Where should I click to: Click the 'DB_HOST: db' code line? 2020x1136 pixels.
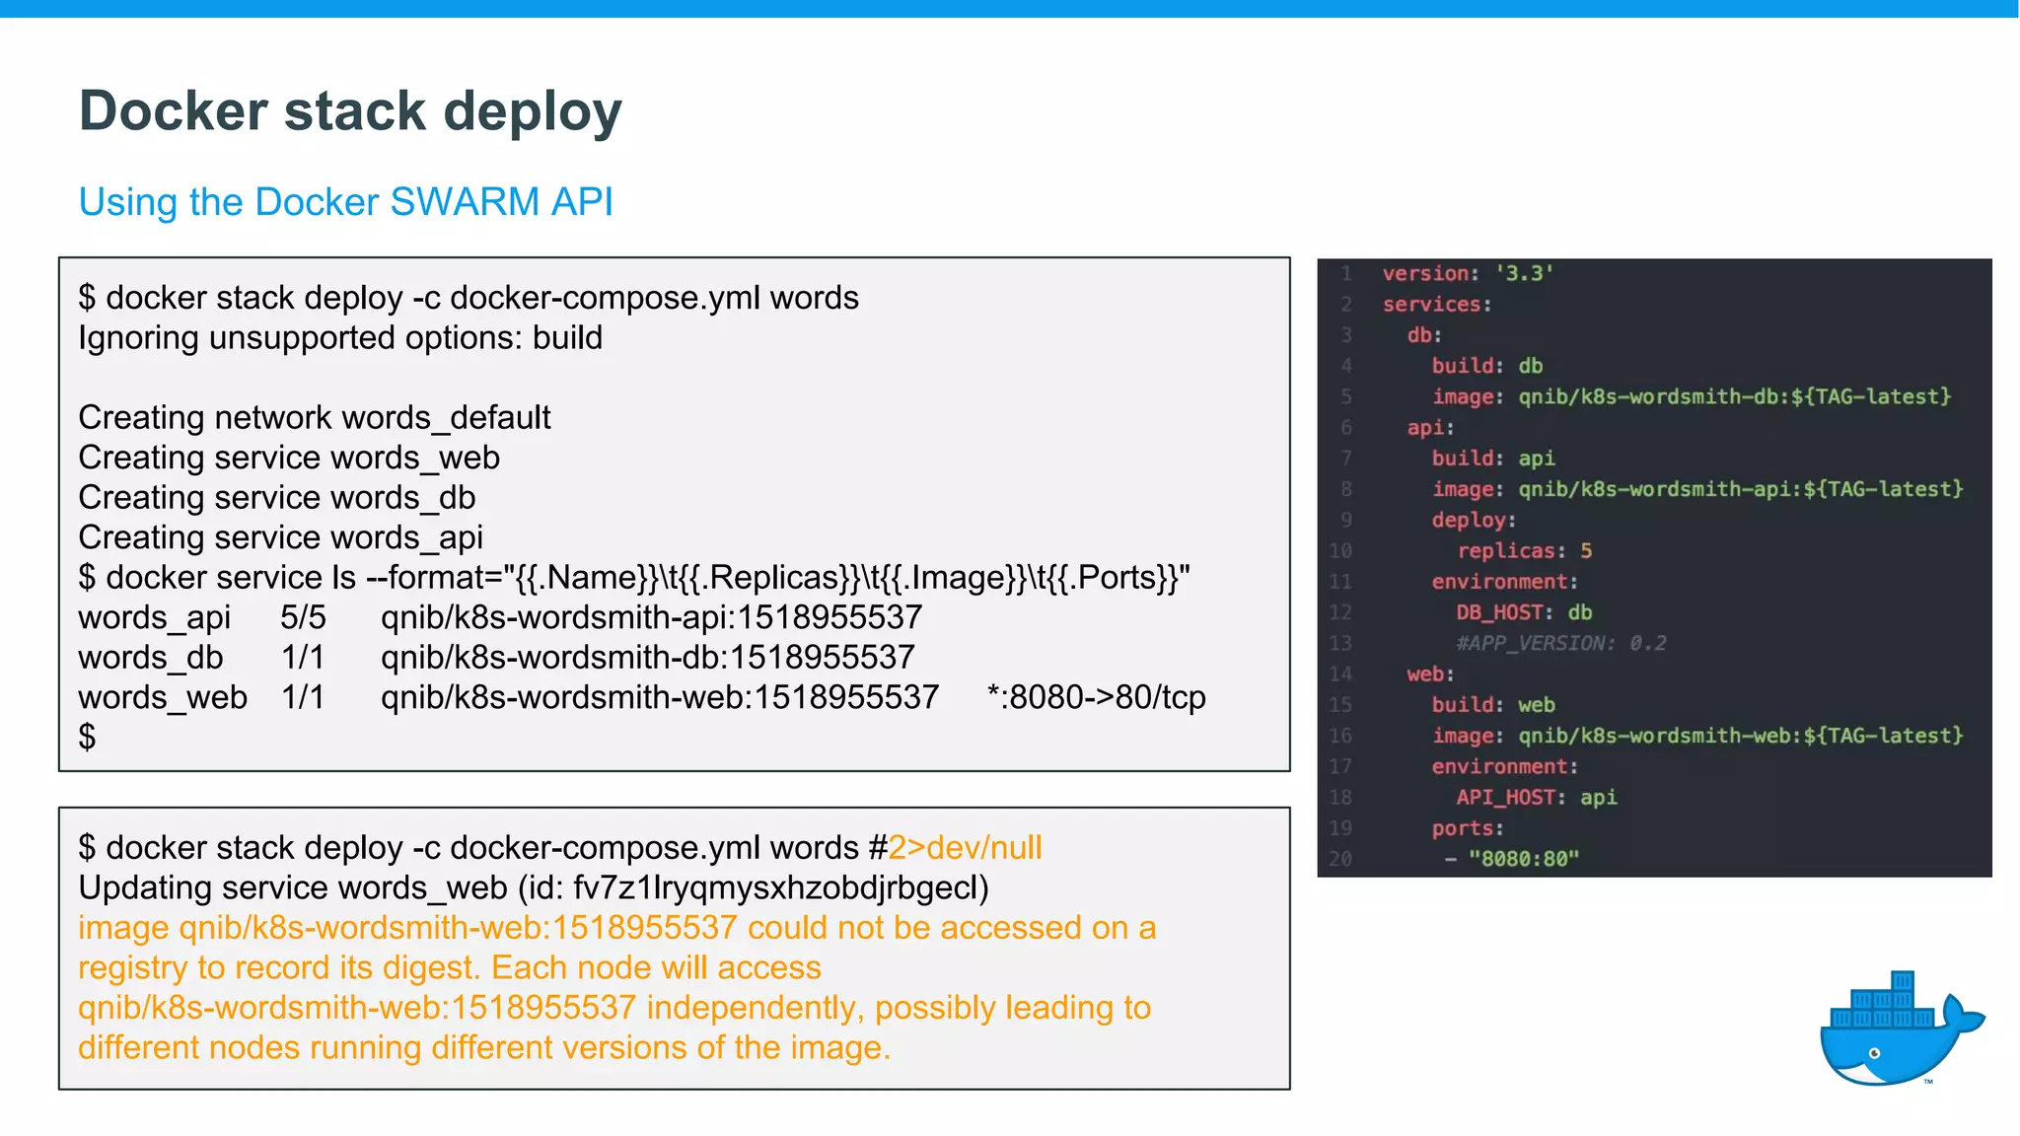coord(1524,612)
